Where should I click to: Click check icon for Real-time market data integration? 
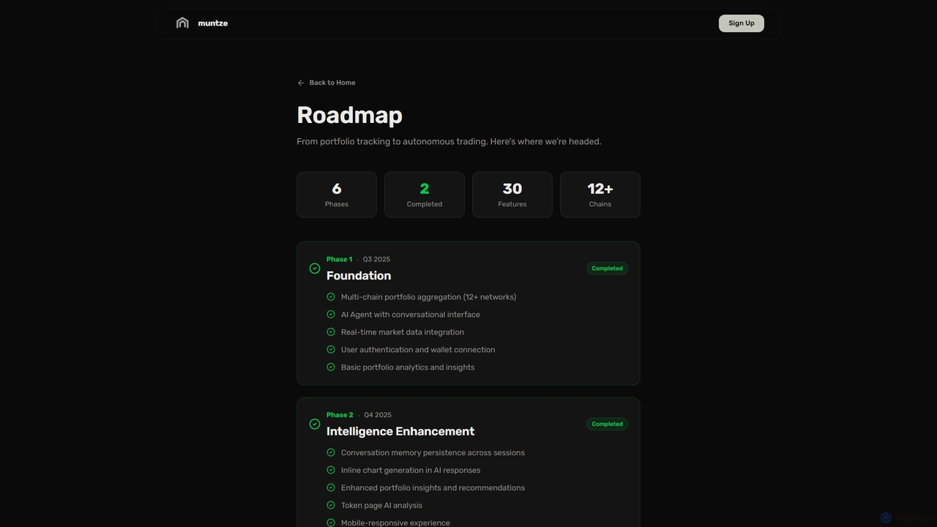(x=331, y=332)
